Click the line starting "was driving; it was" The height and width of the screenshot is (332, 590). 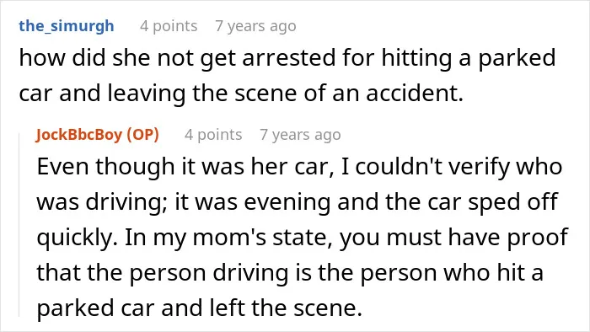(x=297, y=202)
